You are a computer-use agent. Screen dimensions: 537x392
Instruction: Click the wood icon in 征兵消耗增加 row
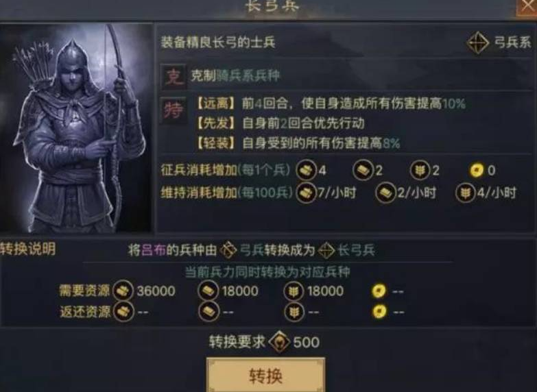[306, 170]
